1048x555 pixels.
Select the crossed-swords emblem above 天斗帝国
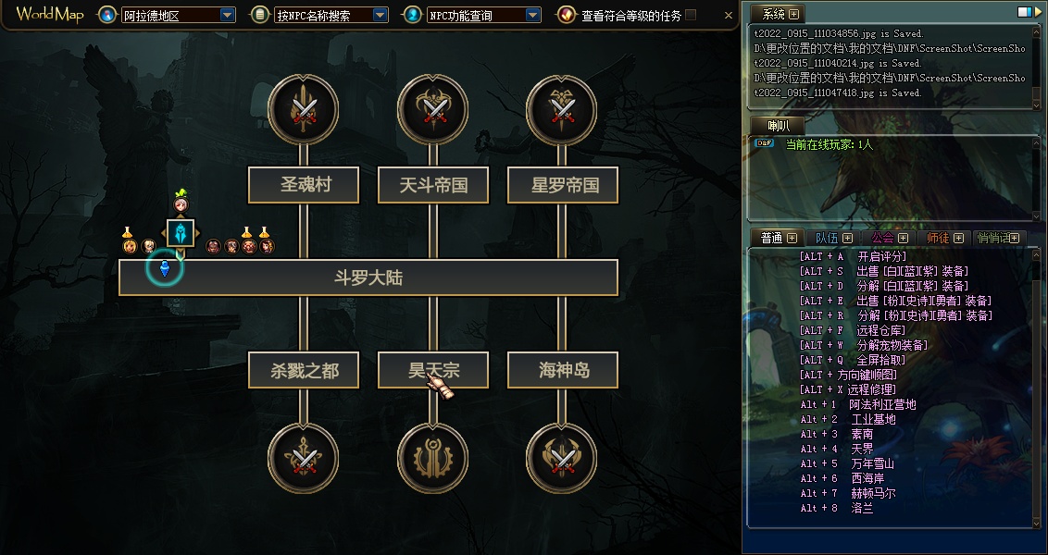click(433, 109)
